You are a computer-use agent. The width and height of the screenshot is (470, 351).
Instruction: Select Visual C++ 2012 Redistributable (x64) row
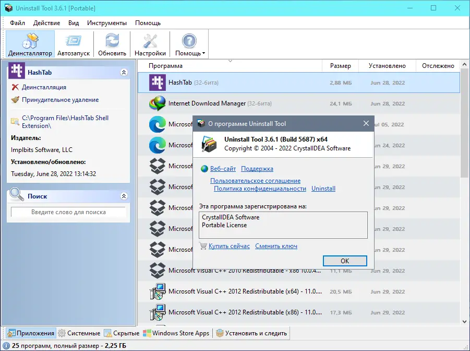coord(298,291)
